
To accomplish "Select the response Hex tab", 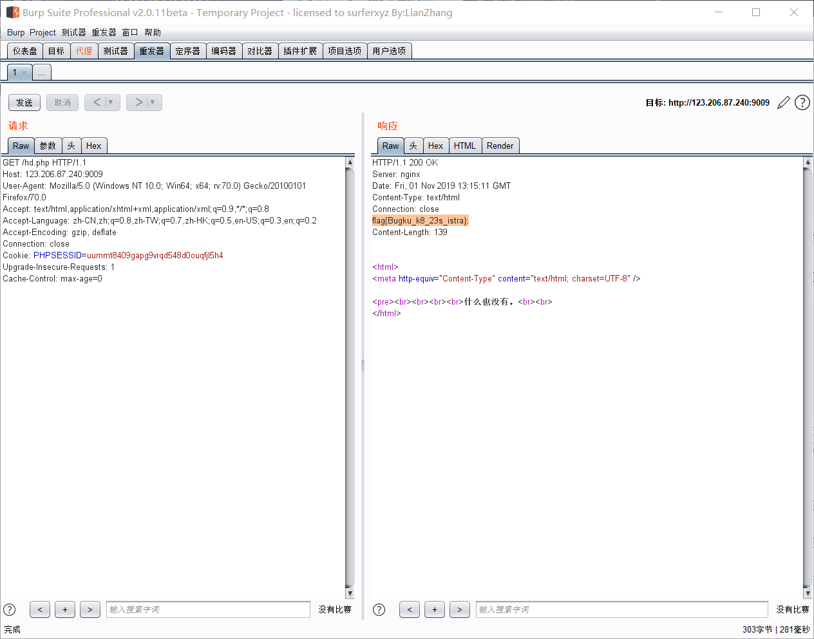I will coord(436,146).
